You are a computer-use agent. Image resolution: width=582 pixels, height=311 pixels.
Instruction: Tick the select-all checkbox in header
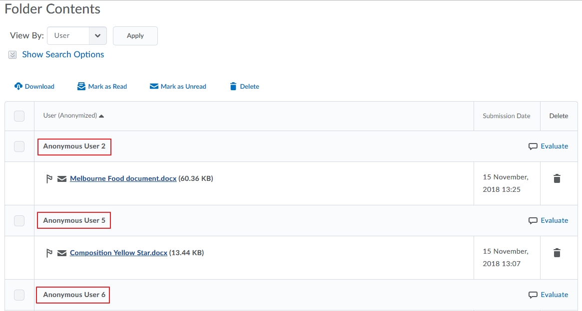pyautogui.click(x=19, y=116)
